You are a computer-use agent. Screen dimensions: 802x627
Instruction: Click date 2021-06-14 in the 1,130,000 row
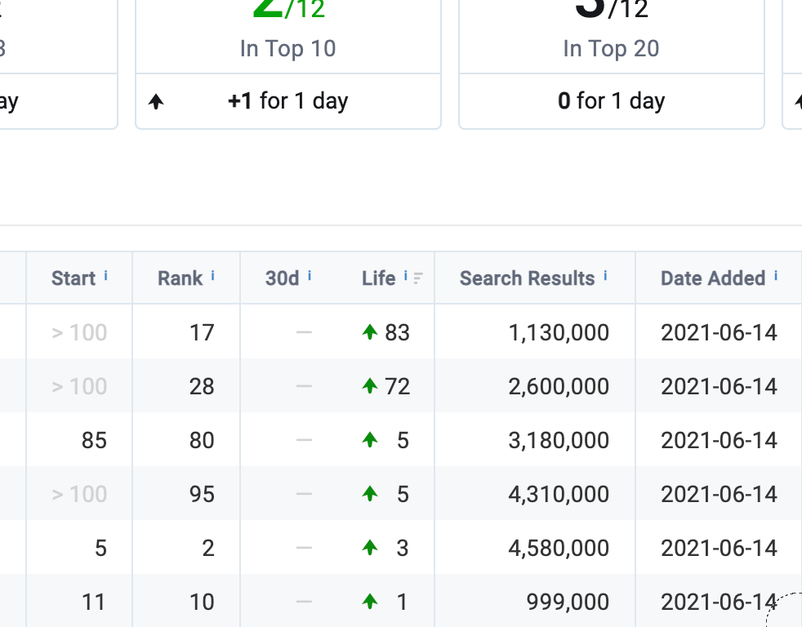tap(720, 333)
